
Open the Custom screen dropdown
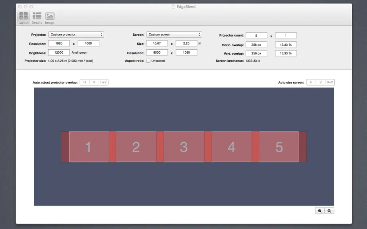pos(174,35)
